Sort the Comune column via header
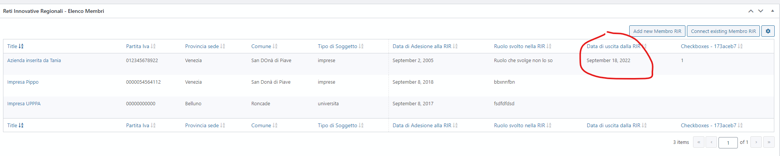 click(264, 46)
